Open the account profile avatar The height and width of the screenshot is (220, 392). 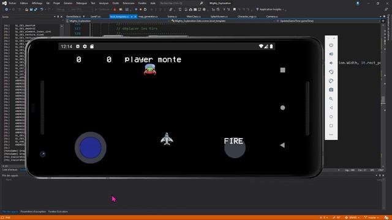tap(358, 3)
